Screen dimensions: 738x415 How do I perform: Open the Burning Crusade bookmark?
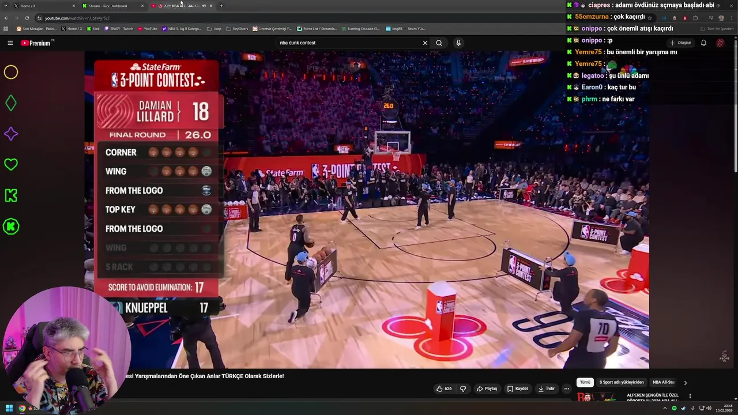click(360, 28)
